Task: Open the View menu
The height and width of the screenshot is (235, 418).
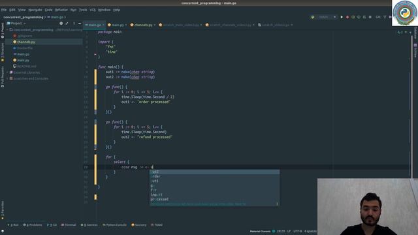Action: (x=22, y=10)
